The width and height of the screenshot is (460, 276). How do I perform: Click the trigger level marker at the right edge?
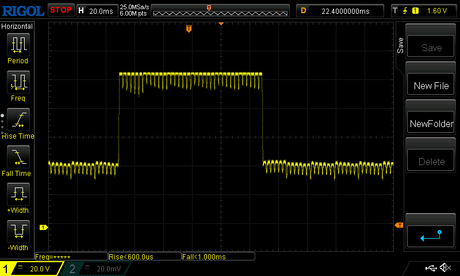tap(399, 225)
